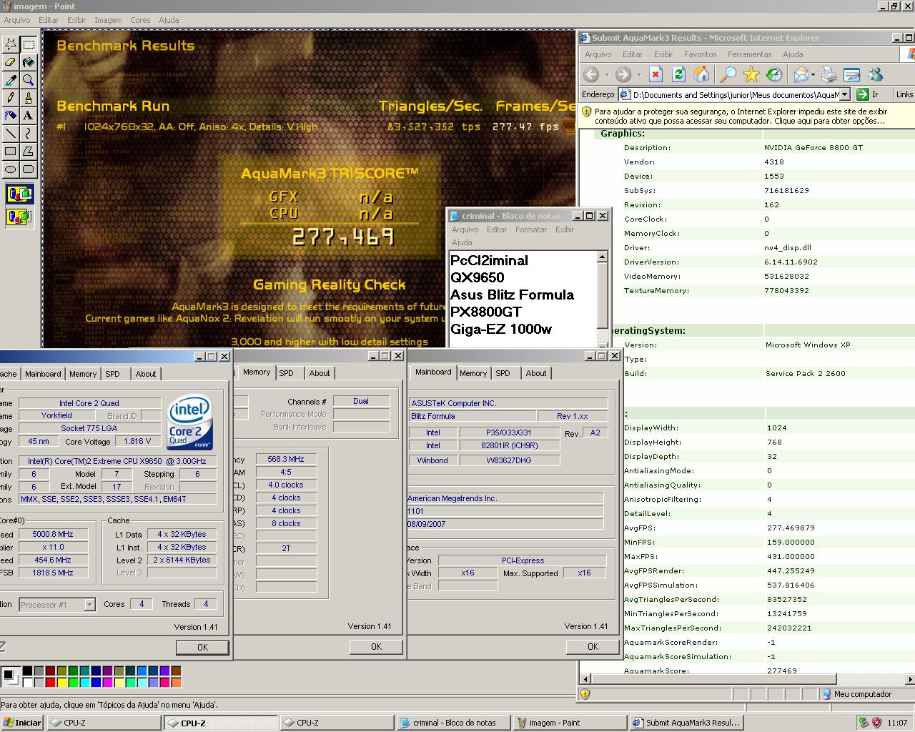Screen dimensions: 915x732
Task: Click OK in the right CPU-Z window
Action: click(593, 646)
